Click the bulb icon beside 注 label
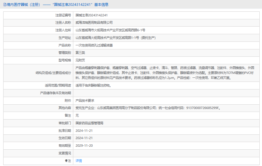Image resolution: width=262 pixels, height=166 pixels. click(x=66, y=161)
